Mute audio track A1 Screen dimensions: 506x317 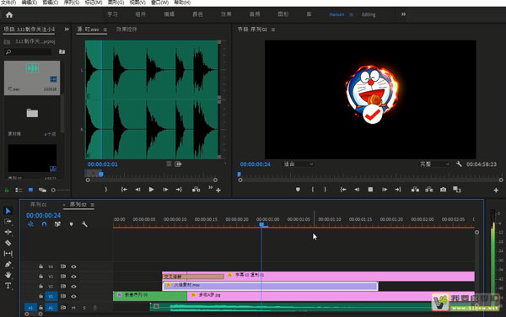pos(74,308)
